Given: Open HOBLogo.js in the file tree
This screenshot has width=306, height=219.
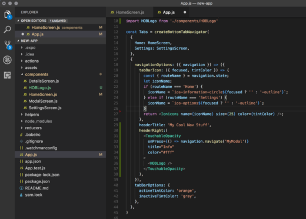Looking at the screenshot, I should (61, 88).
